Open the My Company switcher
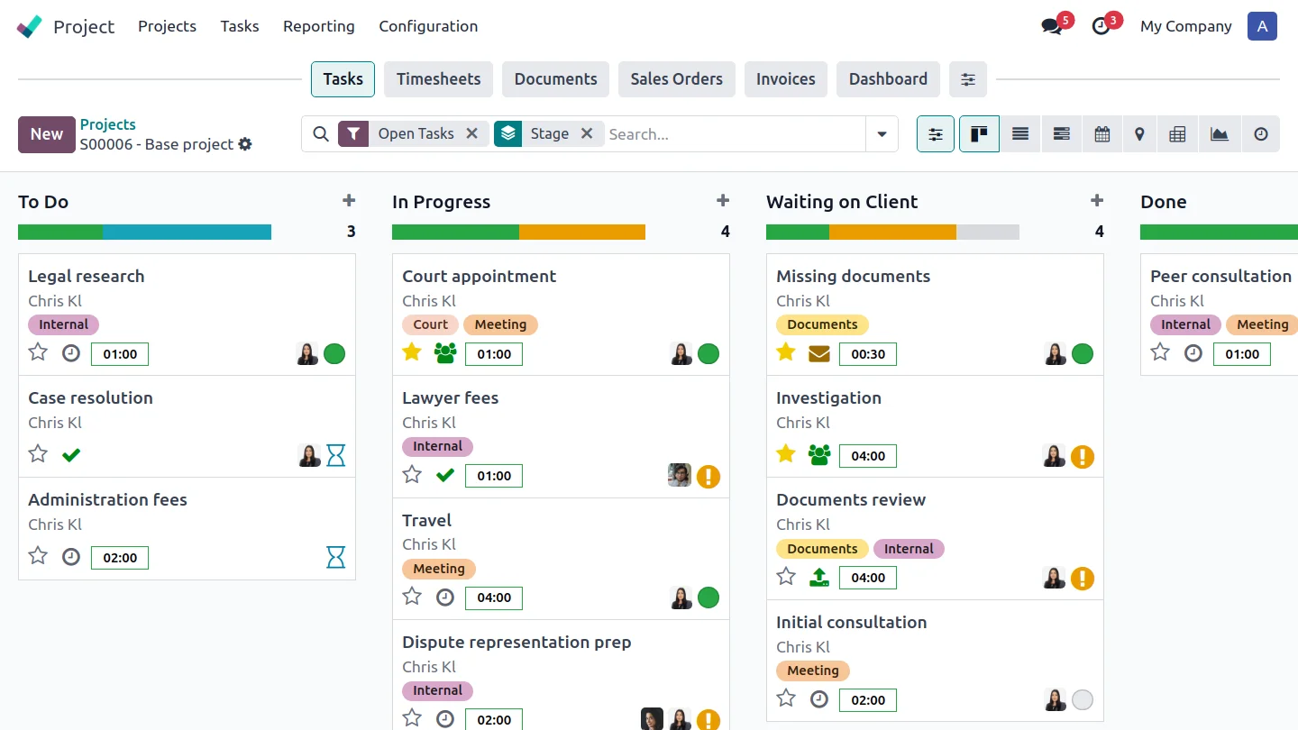The height and width of the screenshot is (730, 1298). pos(1185,26)
